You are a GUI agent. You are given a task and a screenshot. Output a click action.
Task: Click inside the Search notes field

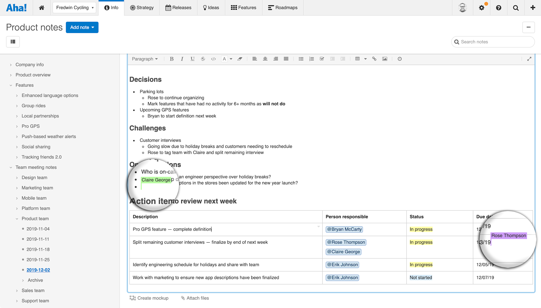(492, 42)
